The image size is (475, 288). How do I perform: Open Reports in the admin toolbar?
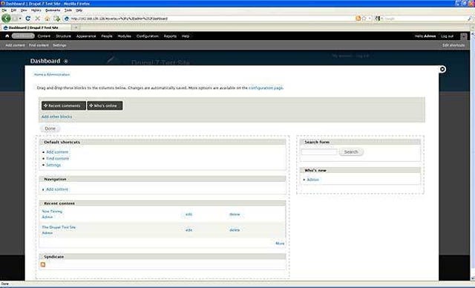[170, 36]
